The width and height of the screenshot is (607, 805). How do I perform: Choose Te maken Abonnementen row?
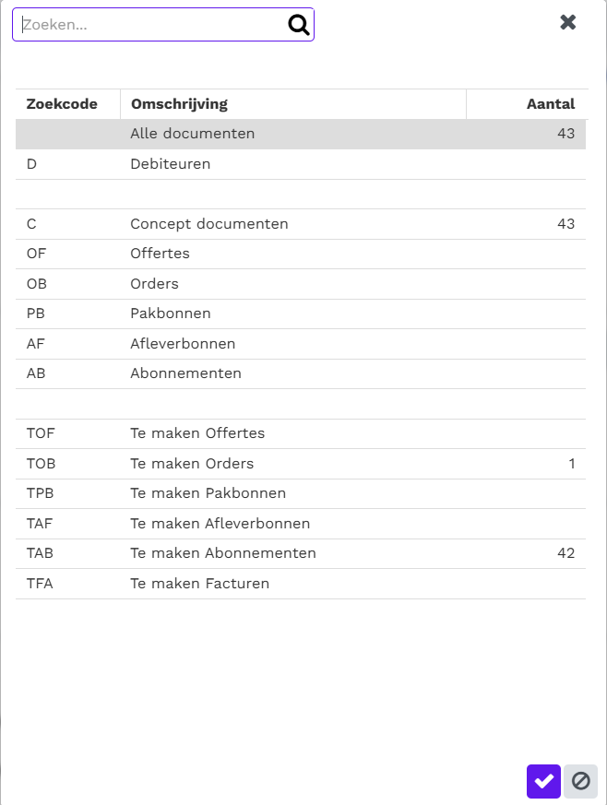coord(301,553)
